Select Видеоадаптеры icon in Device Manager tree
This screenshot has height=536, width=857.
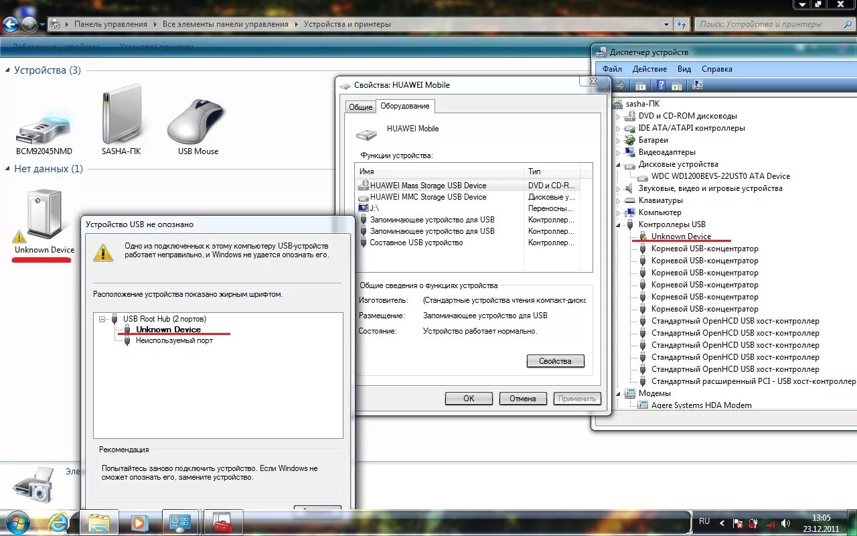pyautogui.click(x=629, y=152)
